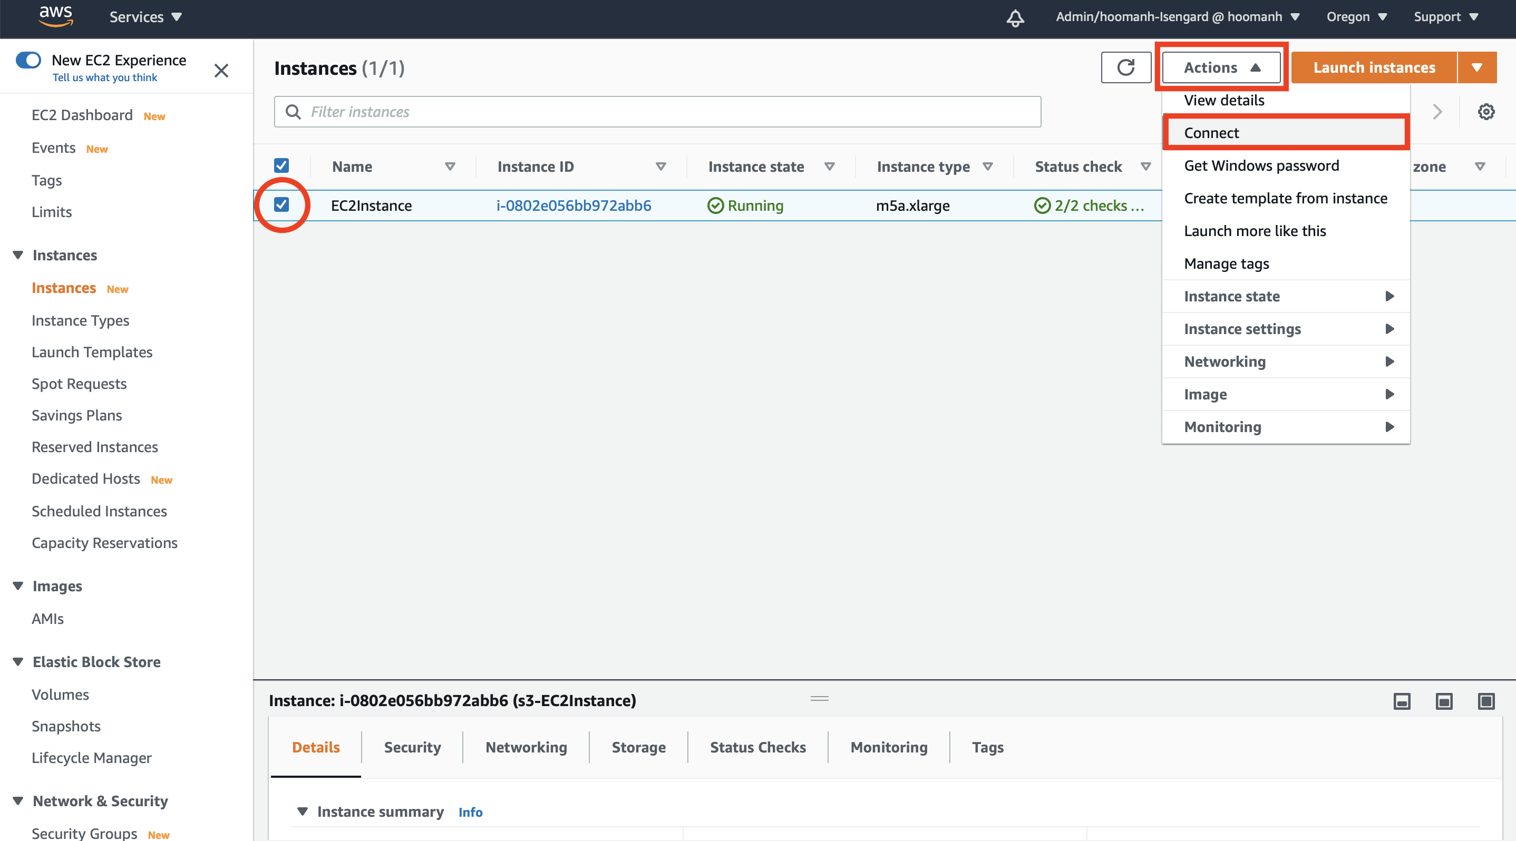This screenshot has height=841, width=1516.
Task: Click the refresh instances button
Action: (1126, 67)
